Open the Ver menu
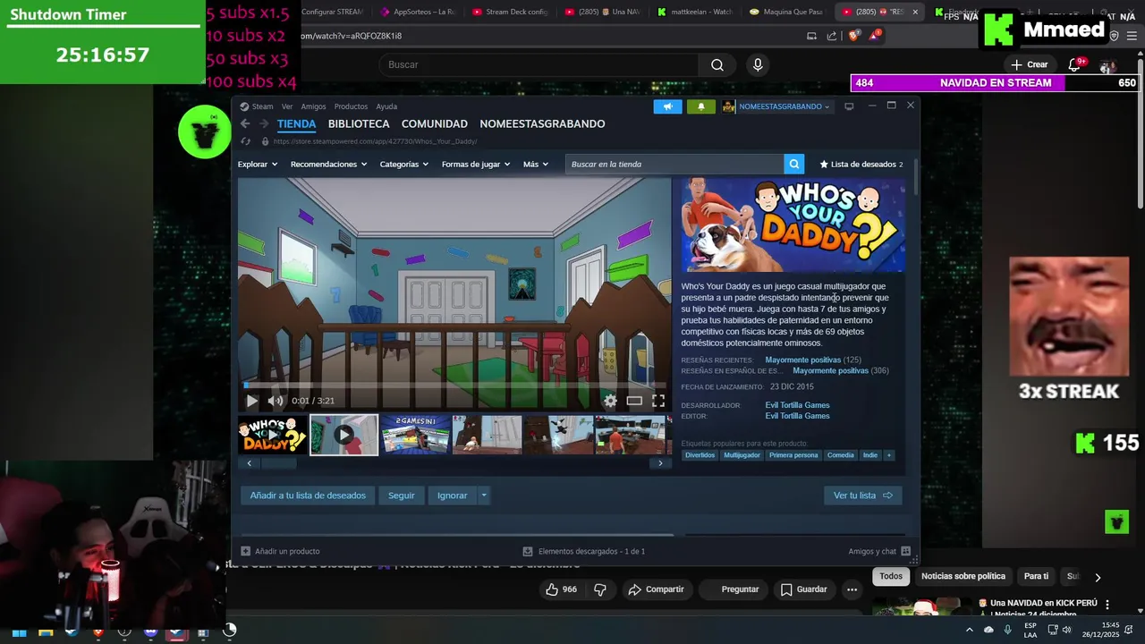The image size is (1145, 644). (287, 106)
